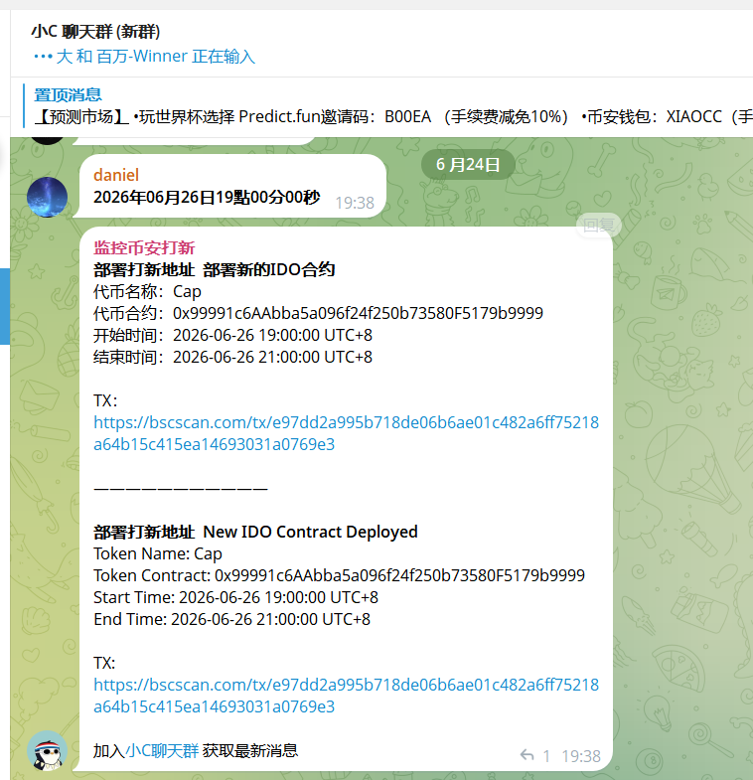Click End Time: 2026-06-26 21:00:00 UTC+8
This screenshot has width=753, height=780.
tap(231, 620)
